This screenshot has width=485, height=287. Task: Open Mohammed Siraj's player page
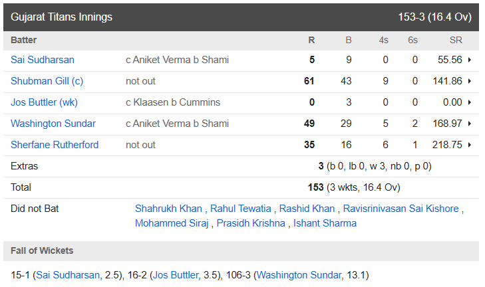click(x=172, y=223)
